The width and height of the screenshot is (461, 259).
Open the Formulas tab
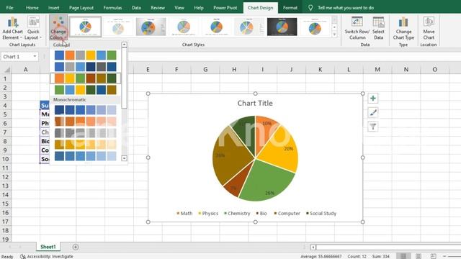[x=112, y=8]
